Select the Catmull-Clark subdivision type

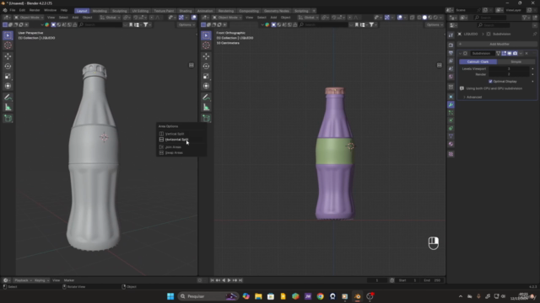pos(478,61)
